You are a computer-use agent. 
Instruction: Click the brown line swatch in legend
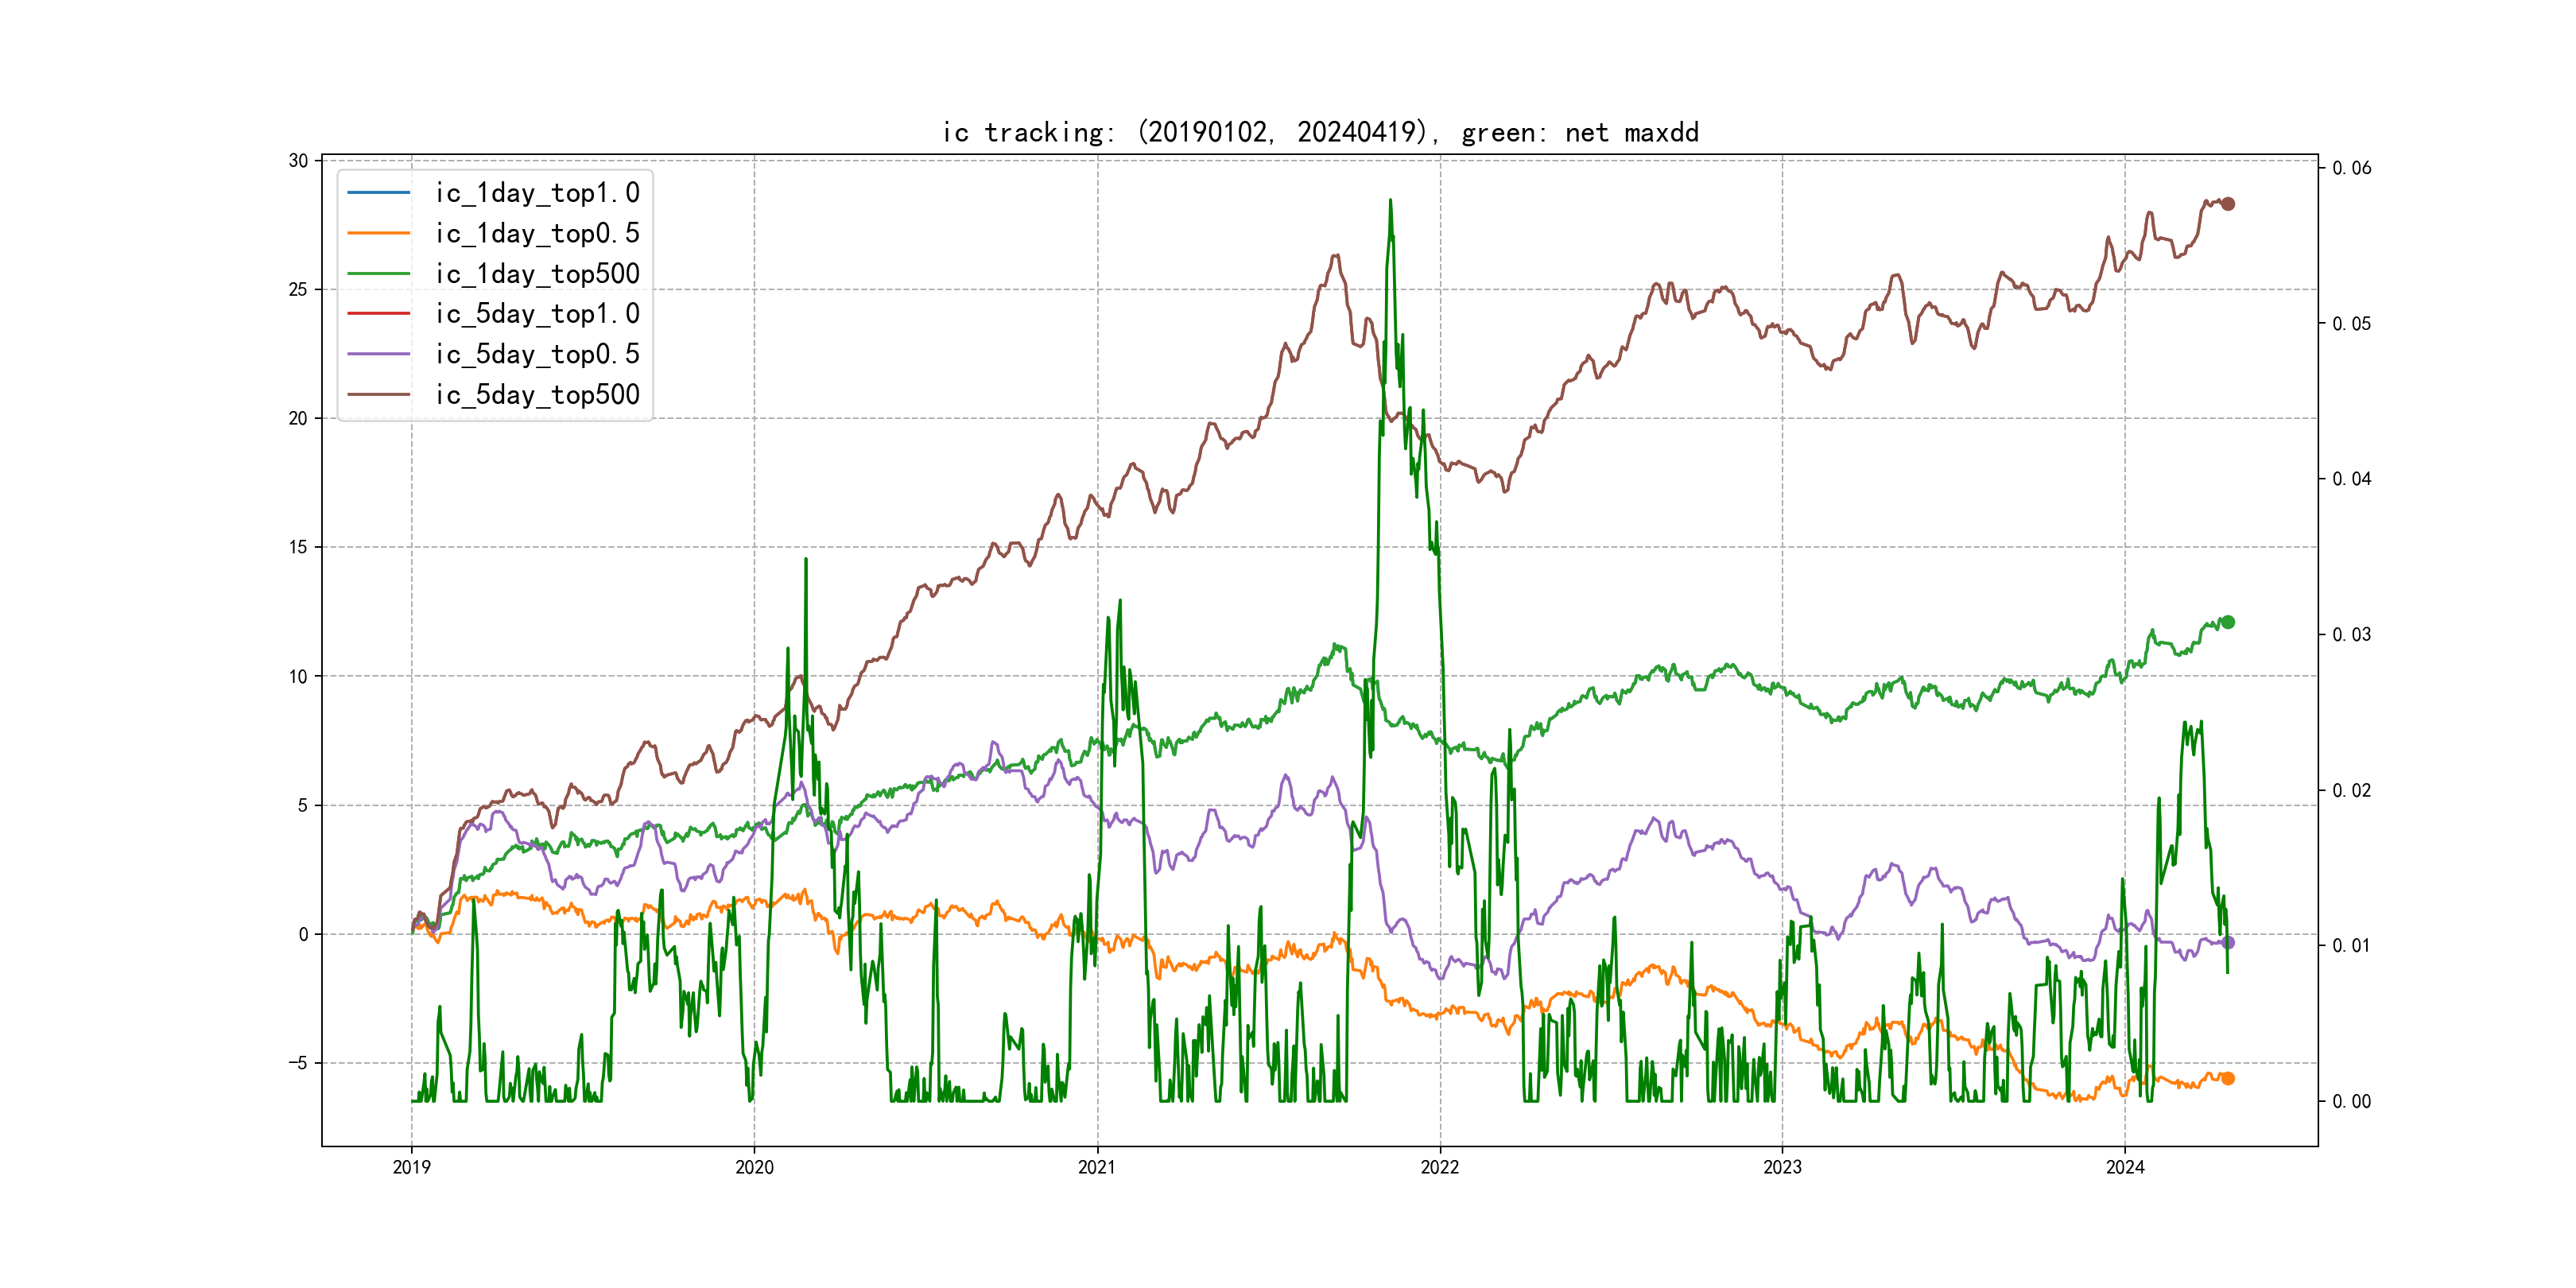(x=378, y=394)
